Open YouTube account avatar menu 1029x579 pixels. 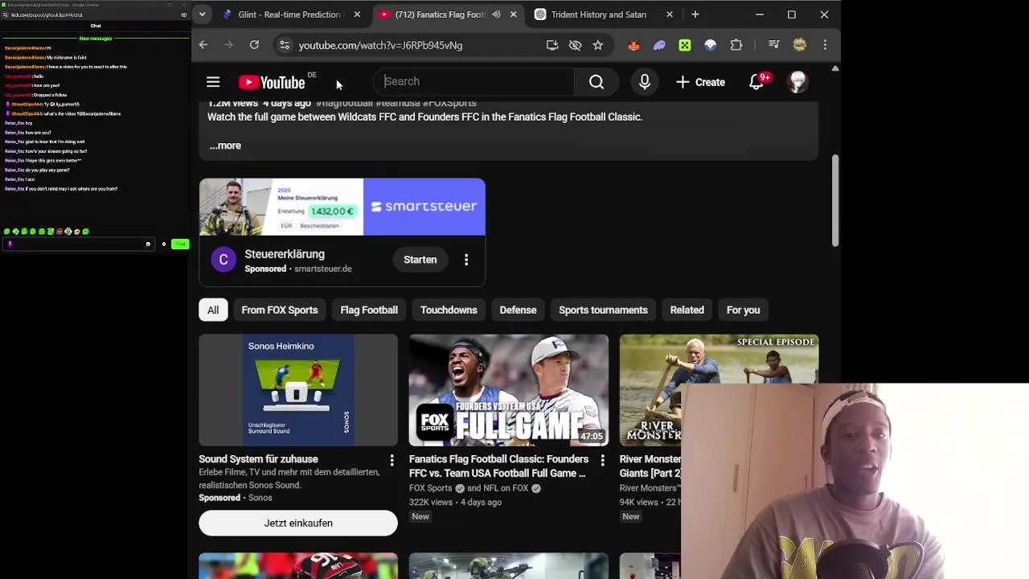tap(797, 82)
